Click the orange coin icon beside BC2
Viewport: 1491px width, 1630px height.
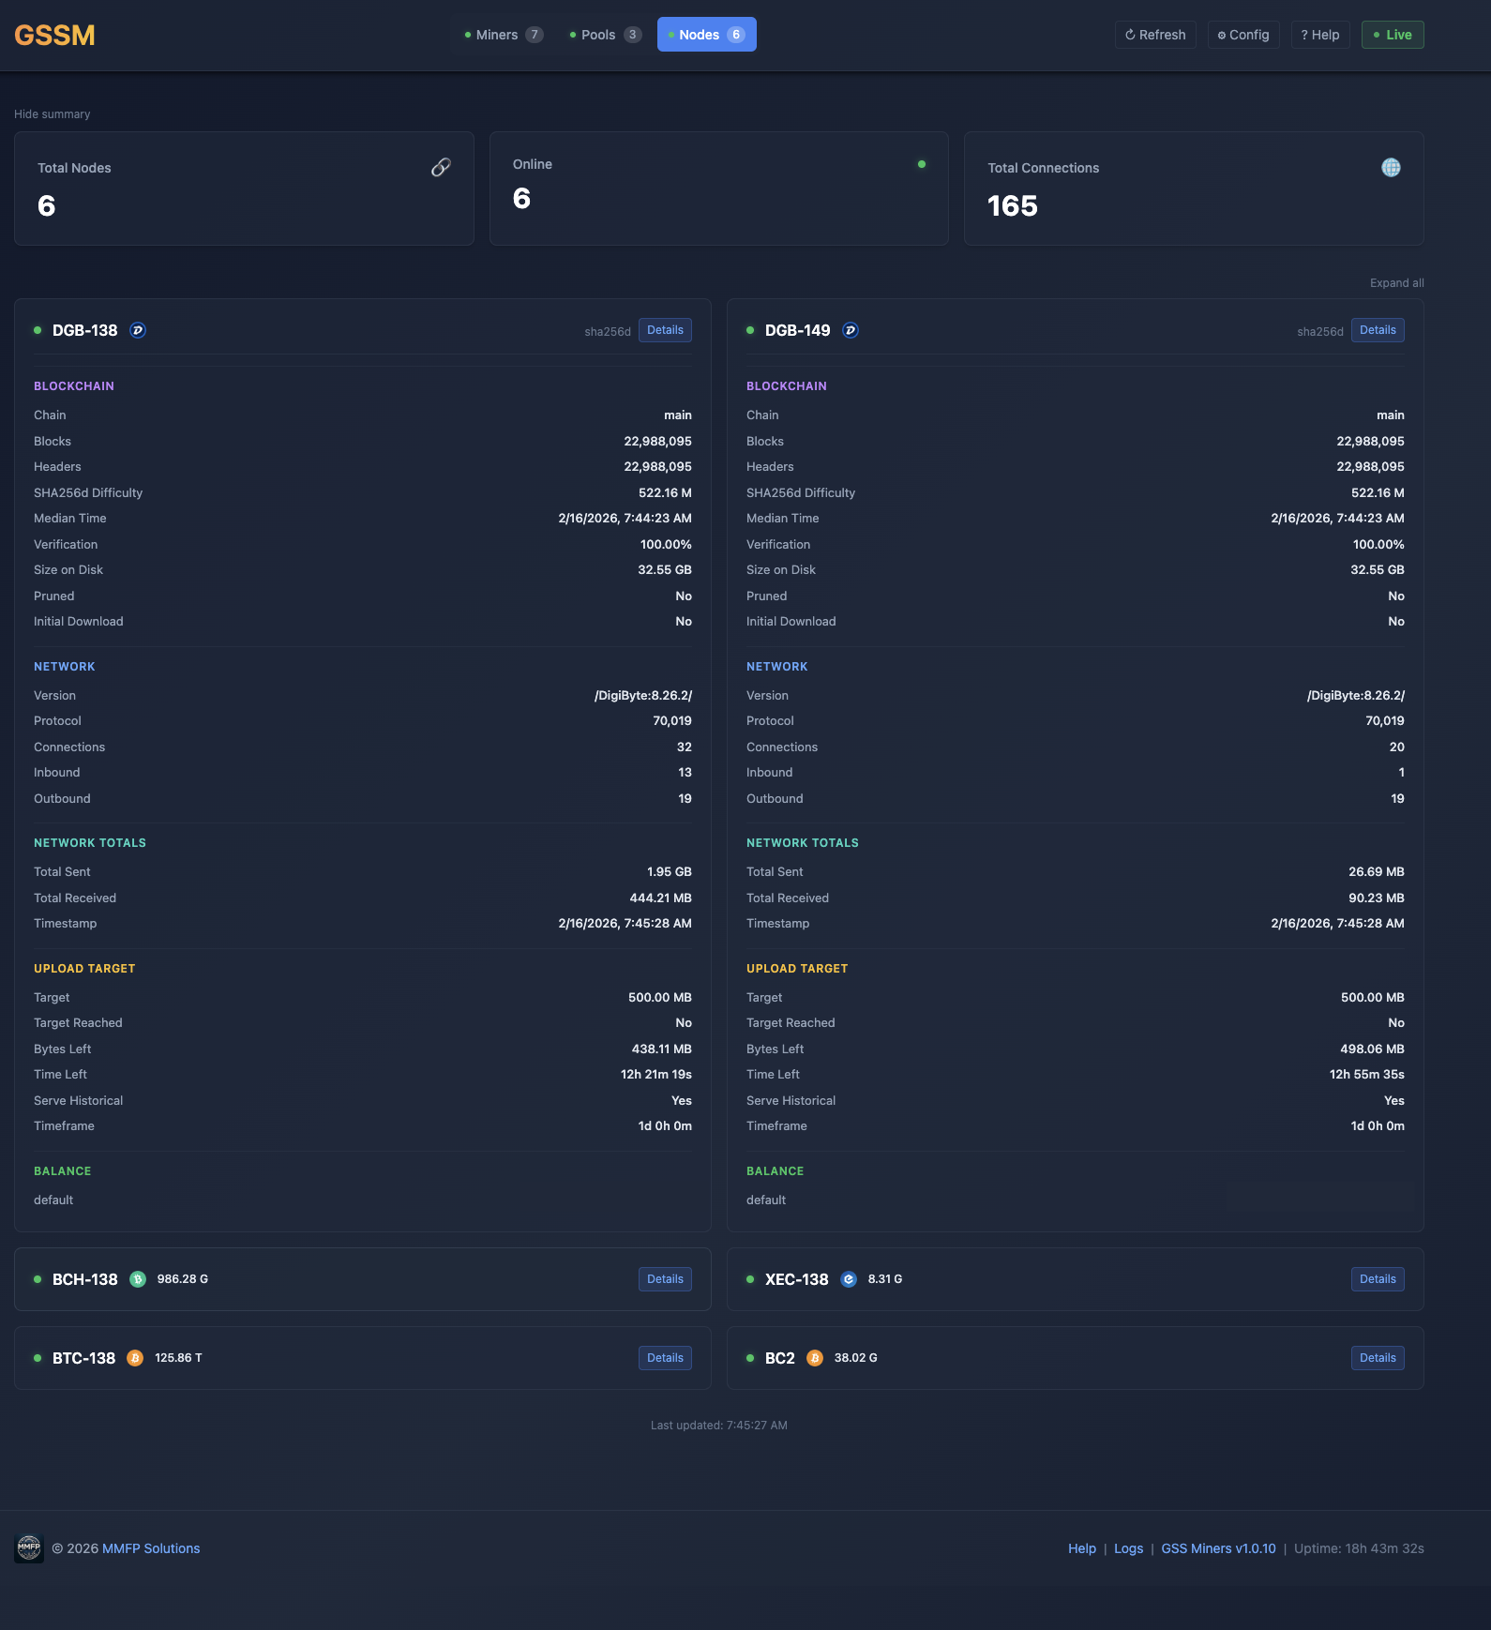point(815,1358)
